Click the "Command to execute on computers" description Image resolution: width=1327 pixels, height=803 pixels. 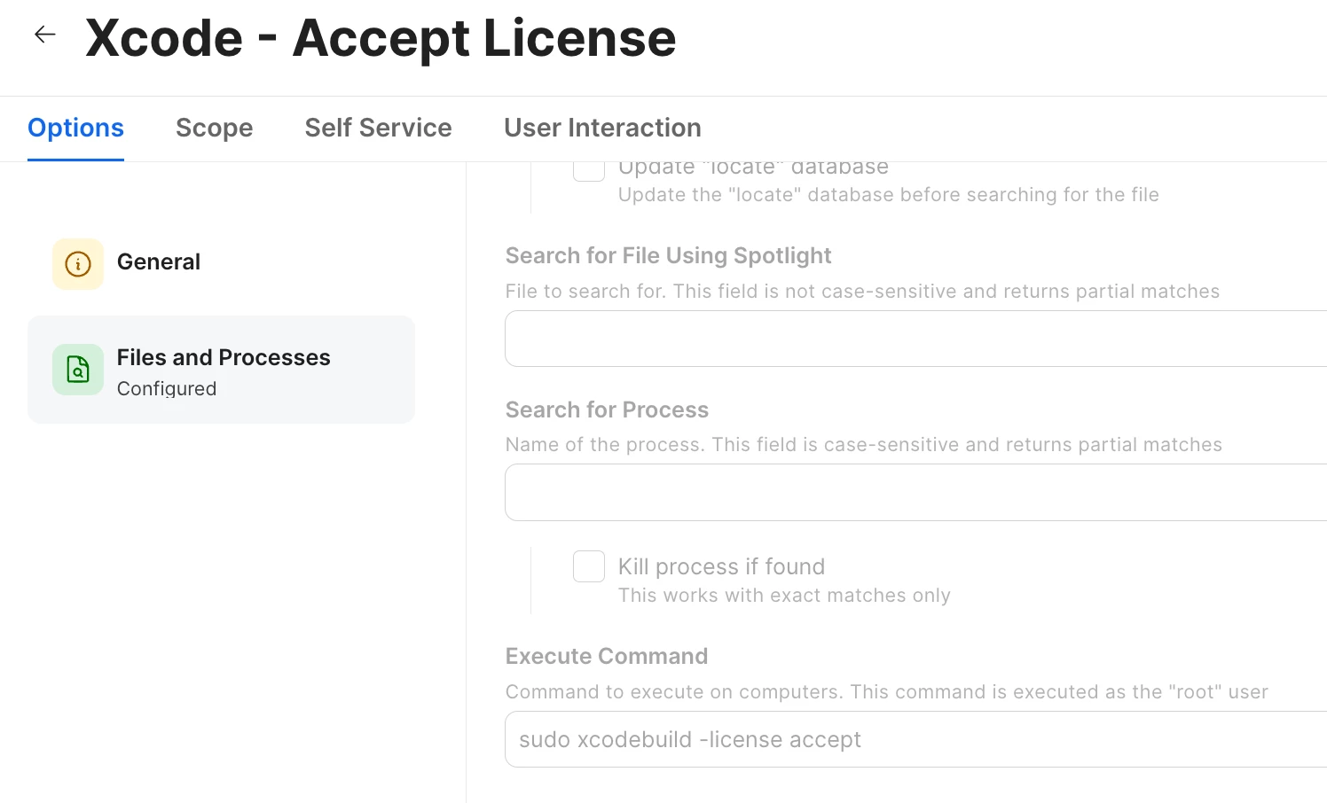887,691
